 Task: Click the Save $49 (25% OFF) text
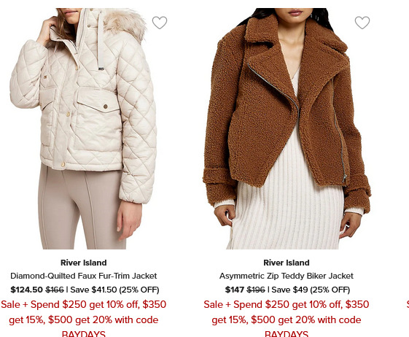pyautogui.click(x=311, y=290)
